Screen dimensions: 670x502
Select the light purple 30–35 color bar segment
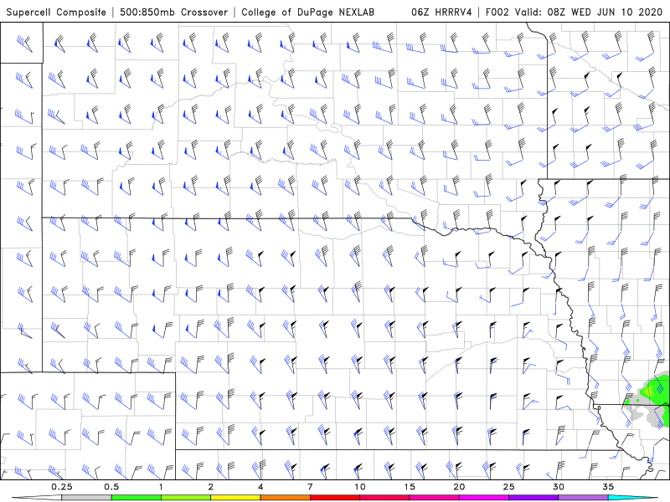point(583,498)
